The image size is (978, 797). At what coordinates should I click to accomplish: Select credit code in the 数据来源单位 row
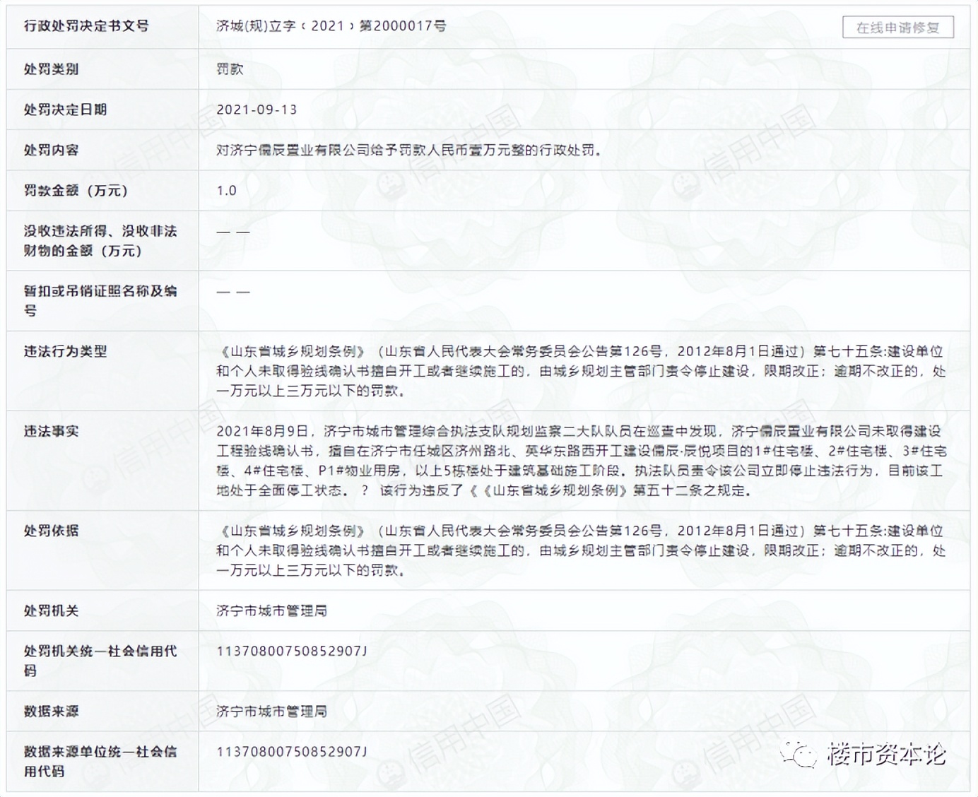(292, 751)
